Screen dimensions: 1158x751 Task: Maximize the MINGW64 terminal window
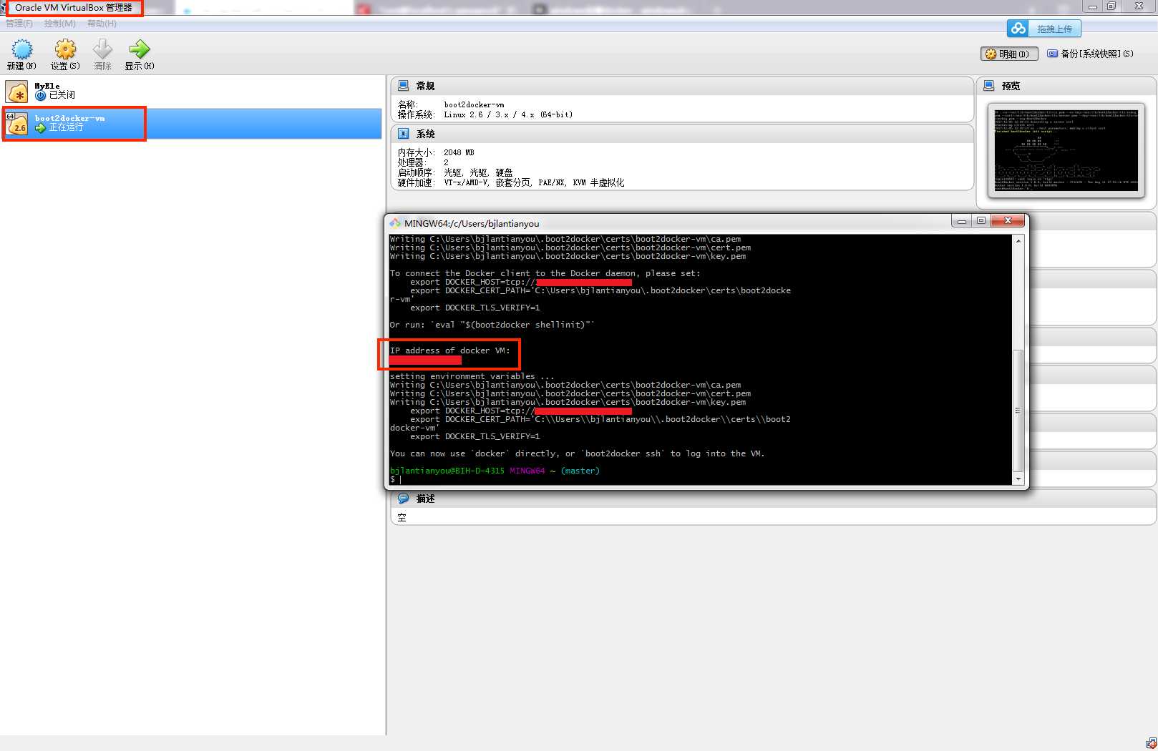pyautogui.click(x=981, y=221)
